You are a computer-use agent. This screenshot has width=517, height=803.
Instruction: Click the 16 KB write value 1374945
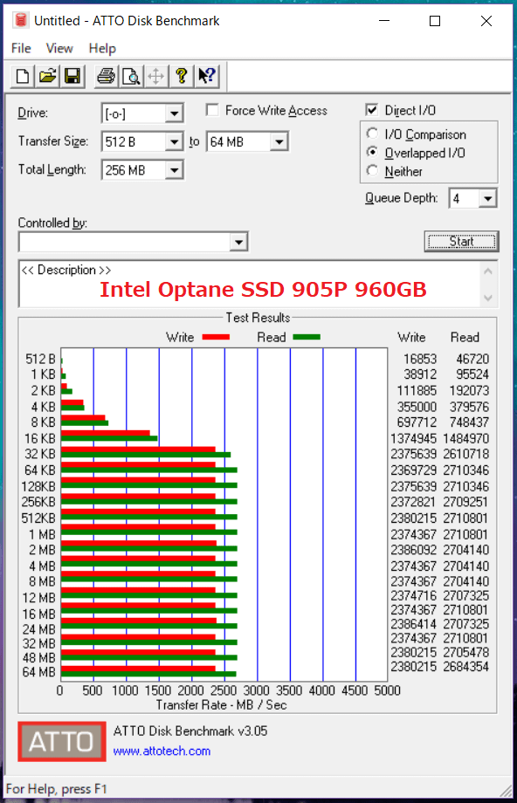pyautogui.click(x=413, y=439)
